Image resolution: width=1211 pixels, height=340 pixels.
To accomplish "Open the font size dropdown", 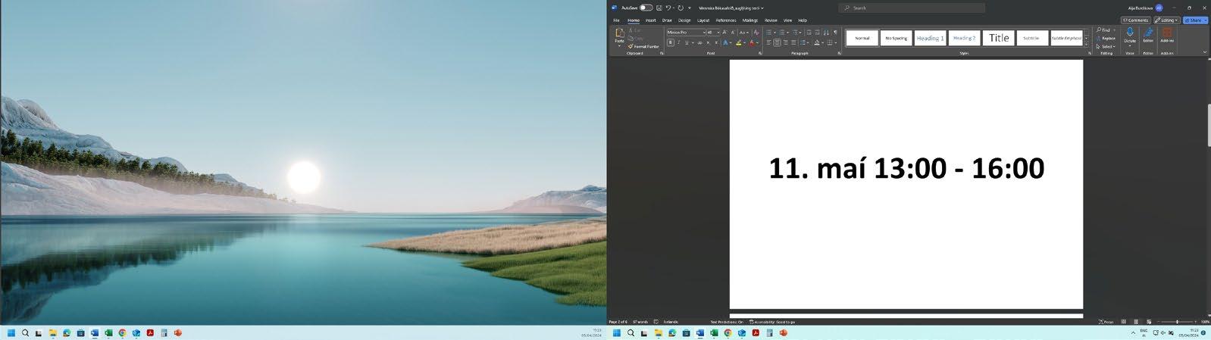I will click(x=718, y=33).
